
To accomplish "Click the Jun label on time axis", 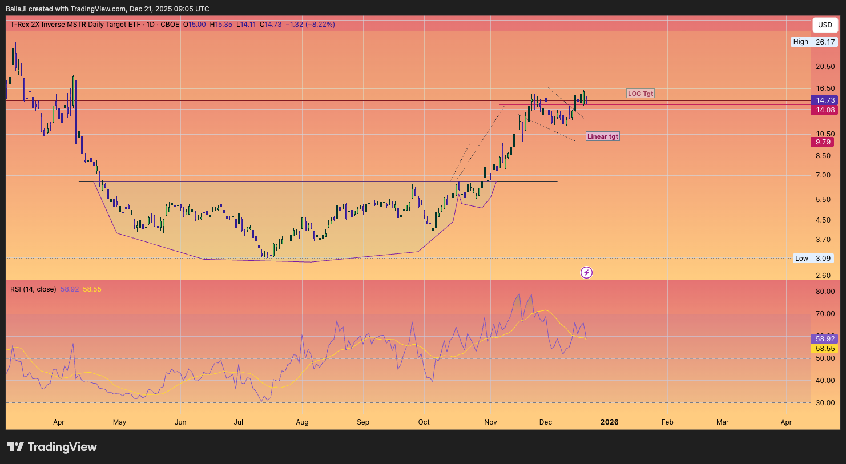I will point(180,422).
